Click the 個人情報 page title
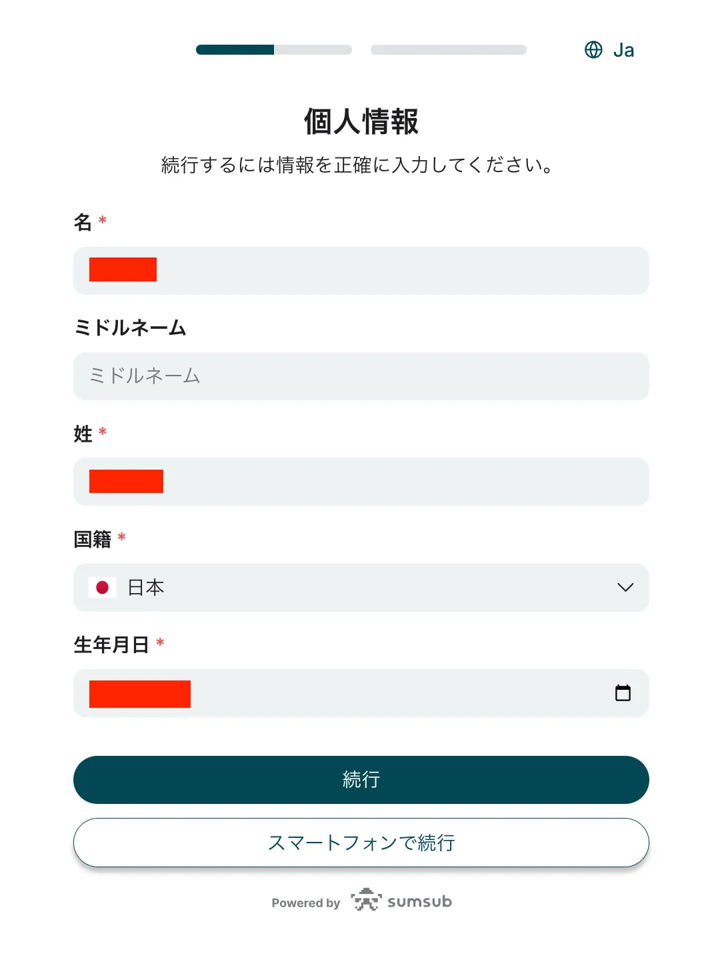Screen dimensions: 716x954 (x=361, y=123)
